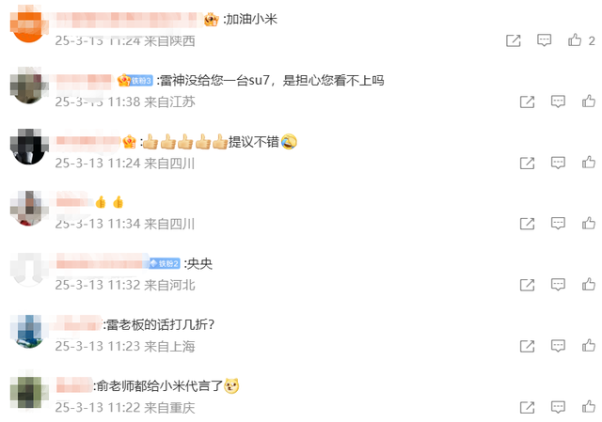Reply to the comment from 四川 at 11:34

point(558,224)
